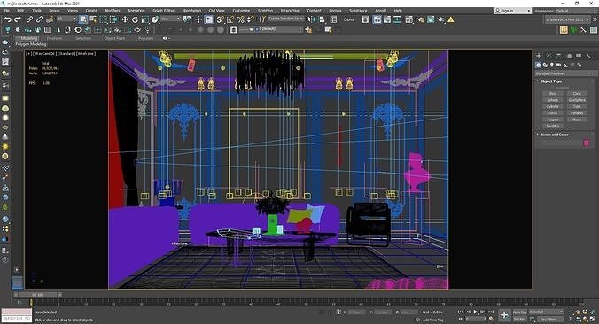Open the layer 0 (default) dropdown
This screenshot has width=599, height=324.
tap(270, 29)
